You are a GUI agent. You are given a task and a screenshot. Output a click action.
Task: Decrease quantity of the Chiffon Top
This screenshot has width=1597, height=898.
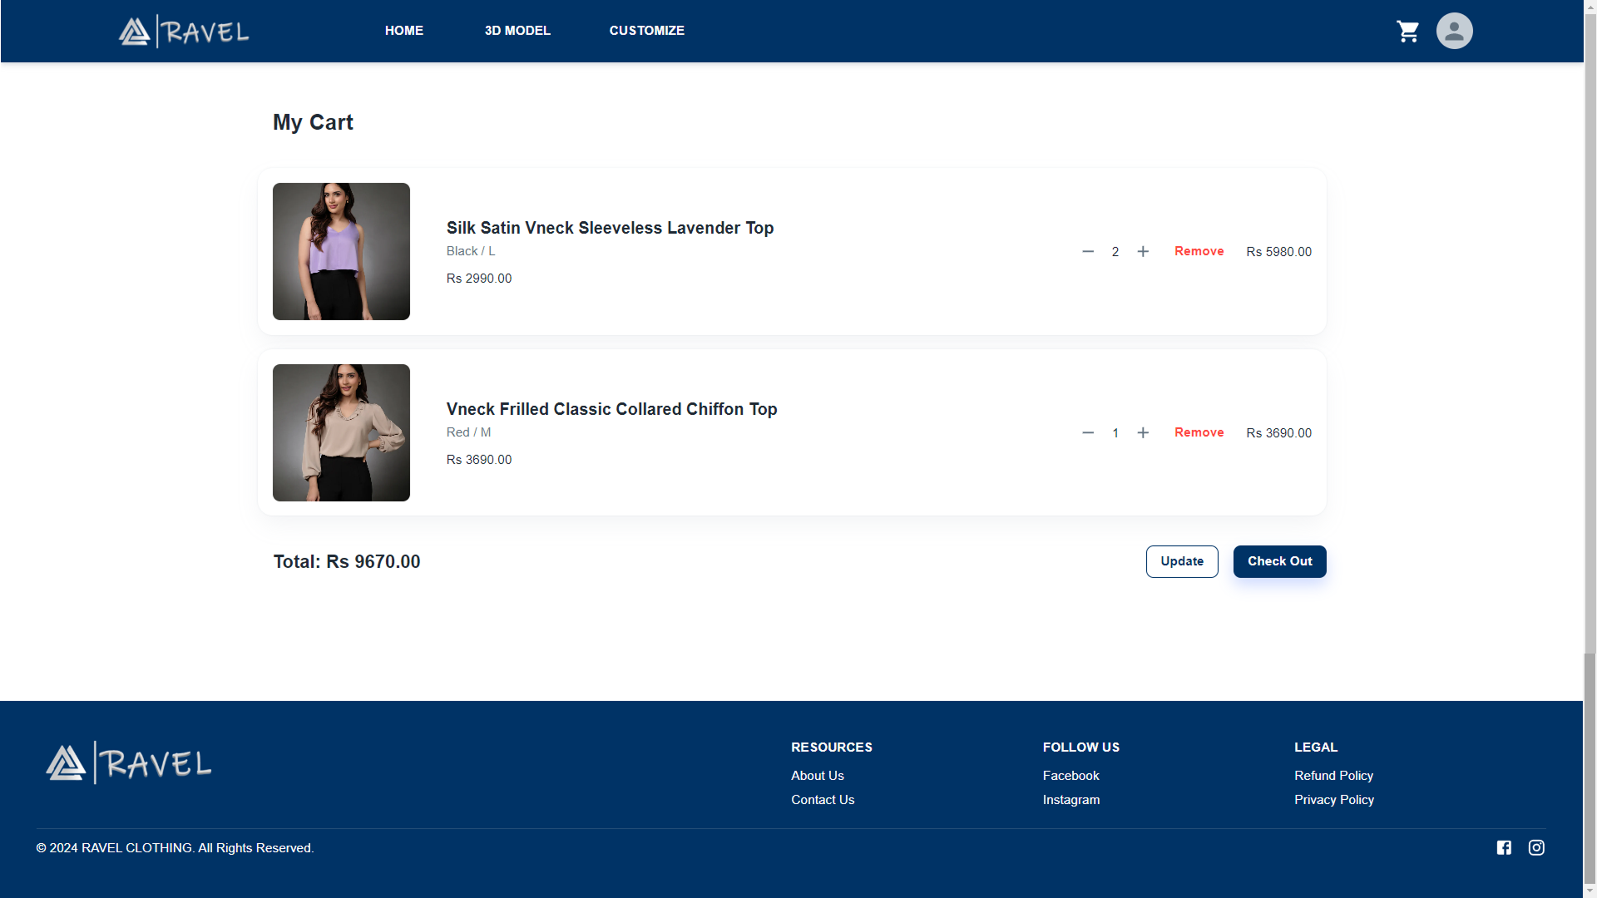point(1088,432)
